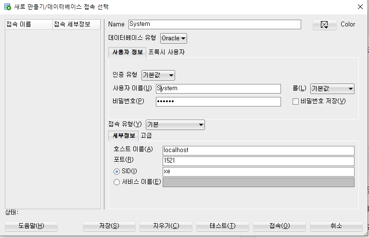Open the 롤 dropdown
Viewport: 369px width, 238px height.
332,89
